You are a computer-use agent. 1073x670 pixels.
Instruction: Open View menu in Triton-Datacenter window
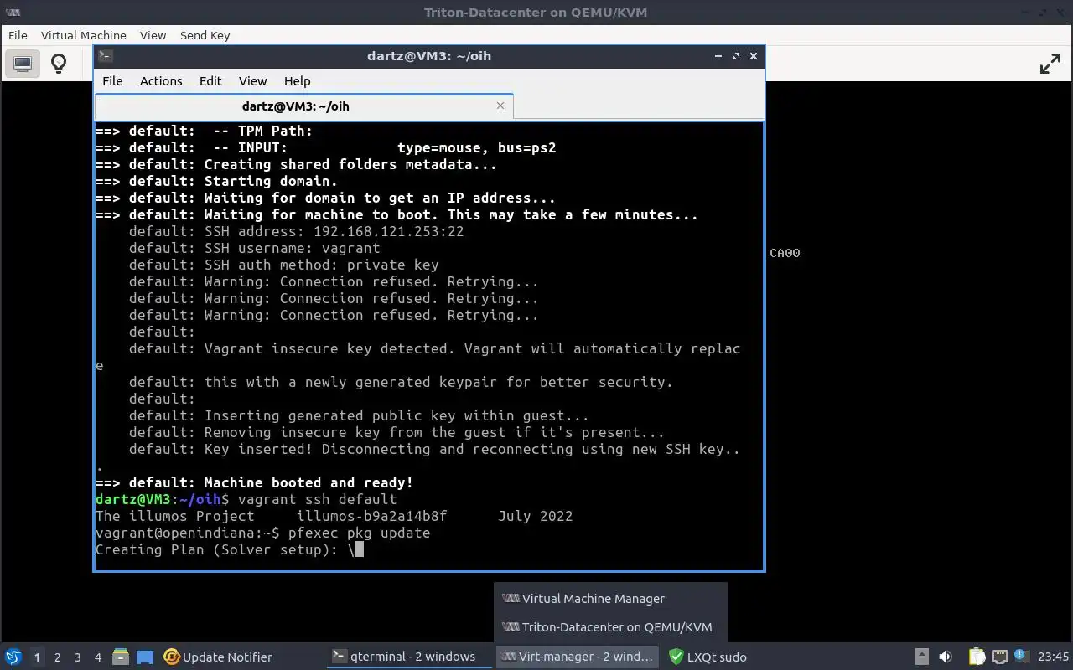point(153,35)
